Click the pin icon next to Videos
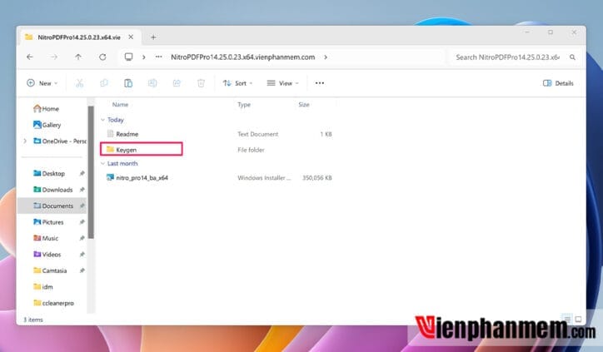The height and width of the screenshot is (352, 603). coord(82,254)
